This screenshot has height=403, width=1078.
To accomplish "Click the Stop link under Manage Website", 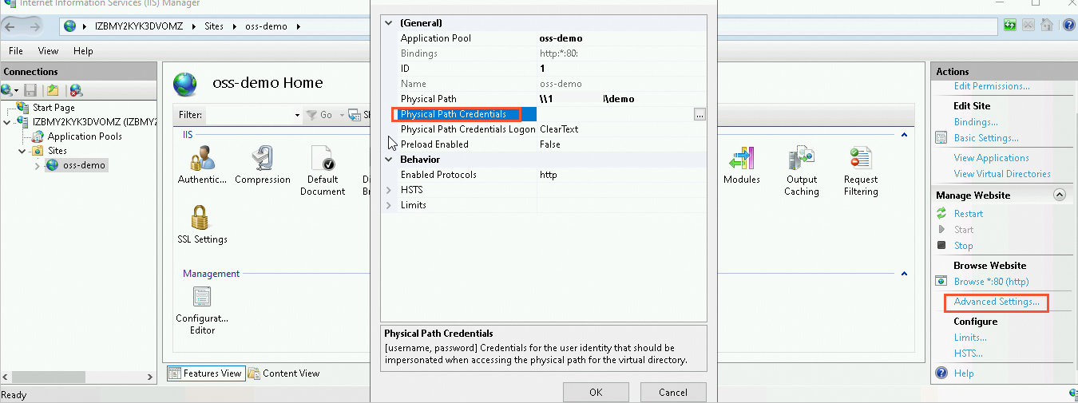I will [x=963, y=246].
